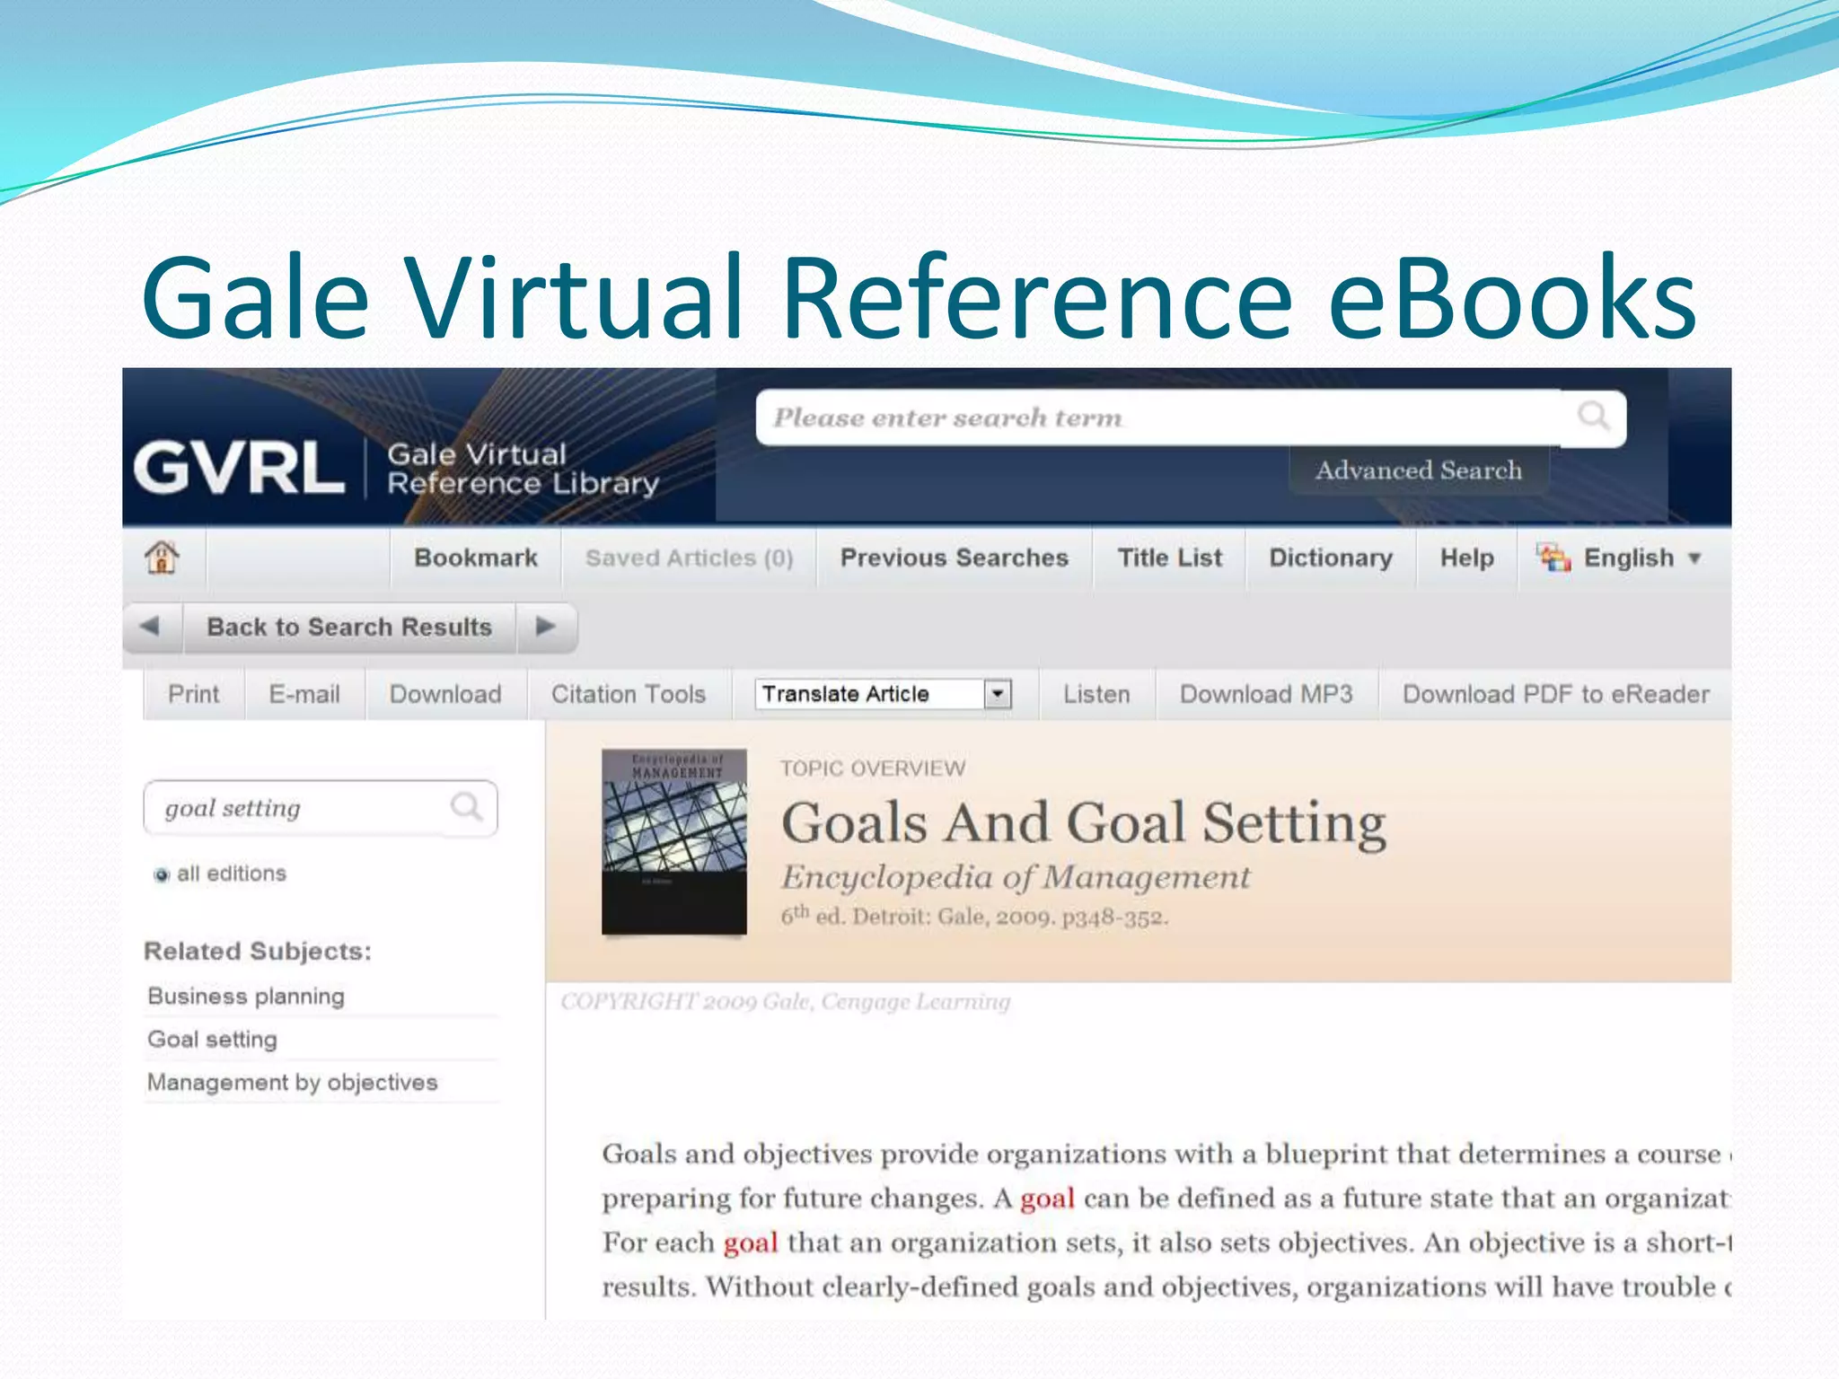Screen dimensions: 1839x1379
Task: Open the Help menu
Action: tap(1467, 558)
